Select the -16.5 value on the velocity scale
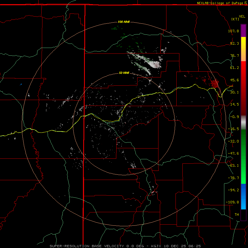The height and width of the screenshot is (248, 248). click(x=233, y=129)
